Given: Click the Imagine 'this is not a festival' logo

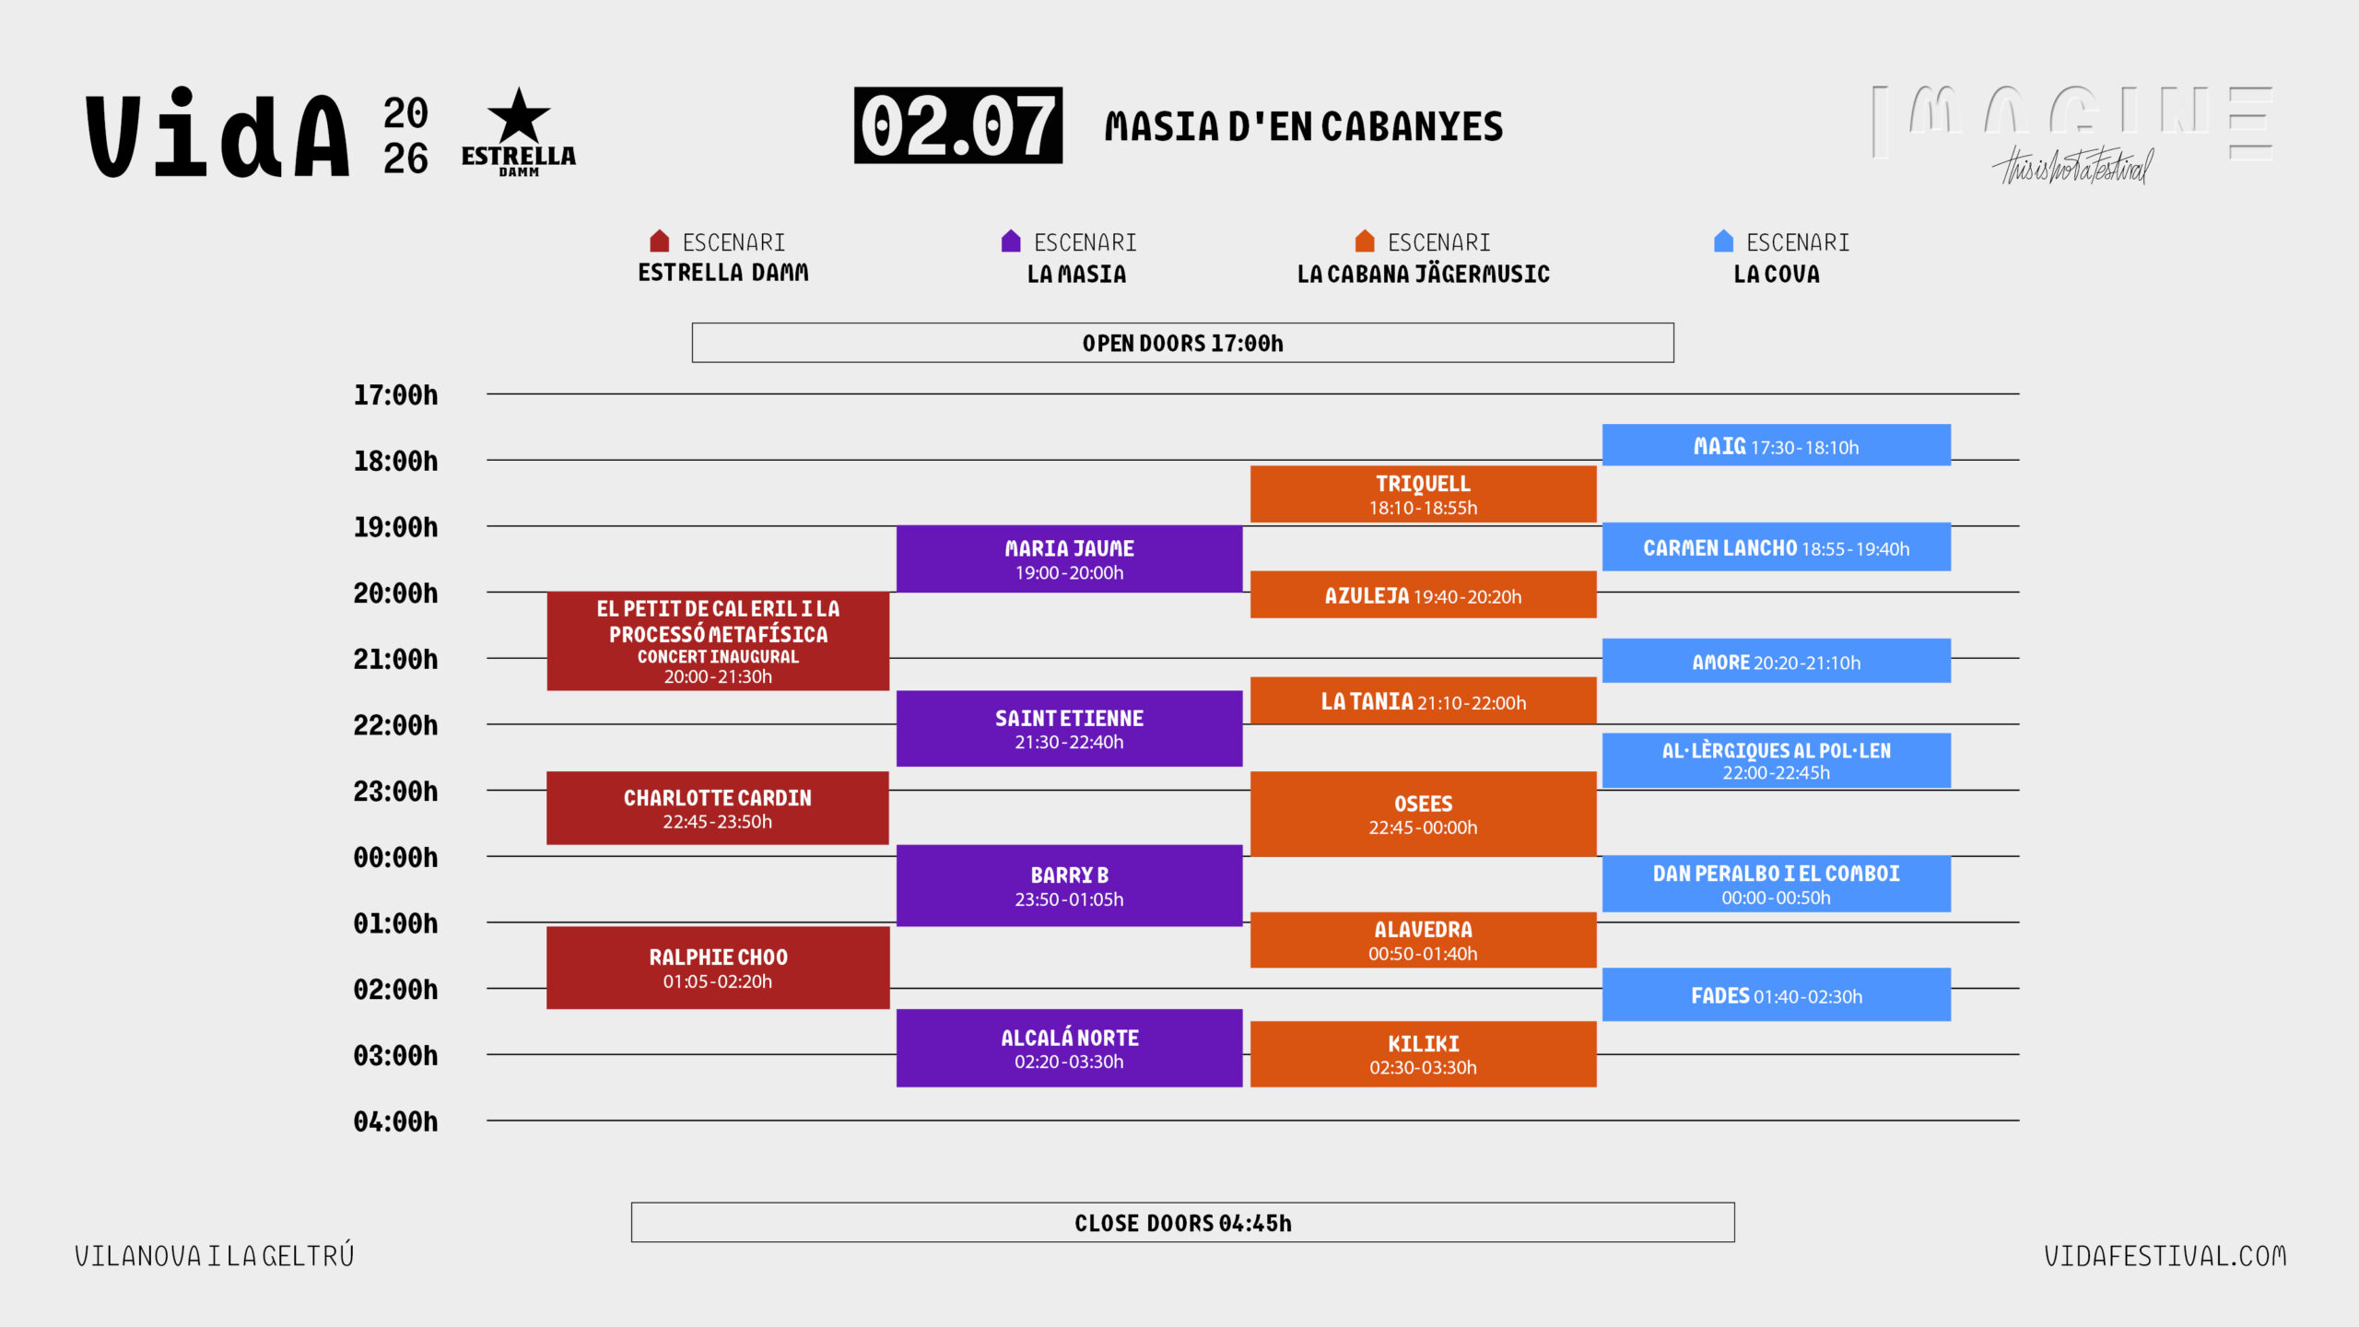Looking at the screenshot, I should (x=2072, y=135).
